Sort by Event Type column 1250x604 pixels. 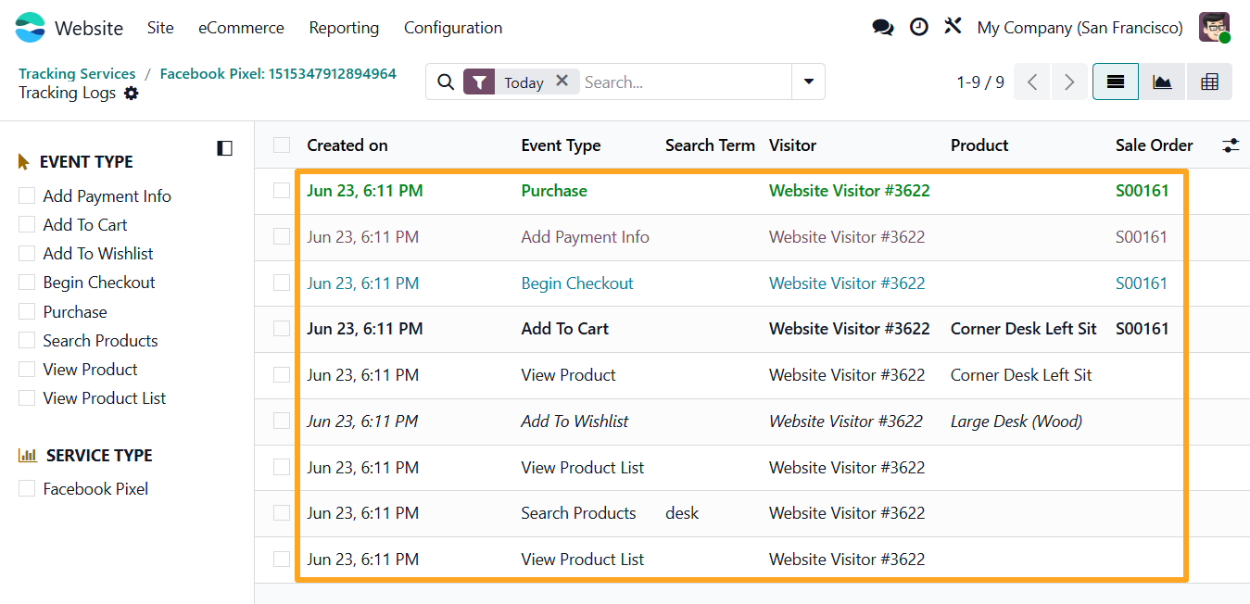tap(561, 145)
